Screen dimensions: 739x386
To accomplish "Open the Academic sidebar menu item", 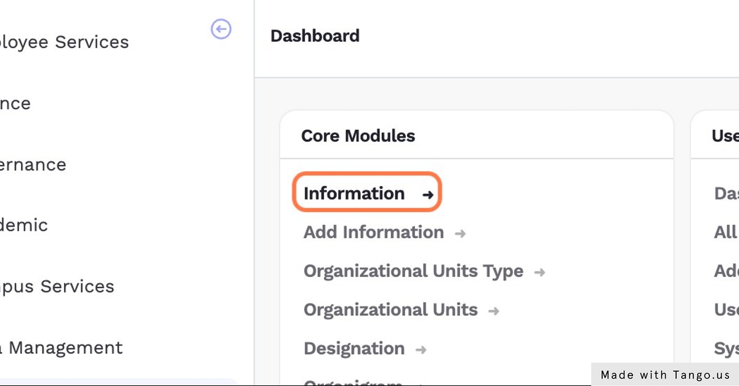I will click(x=24, y=225).
